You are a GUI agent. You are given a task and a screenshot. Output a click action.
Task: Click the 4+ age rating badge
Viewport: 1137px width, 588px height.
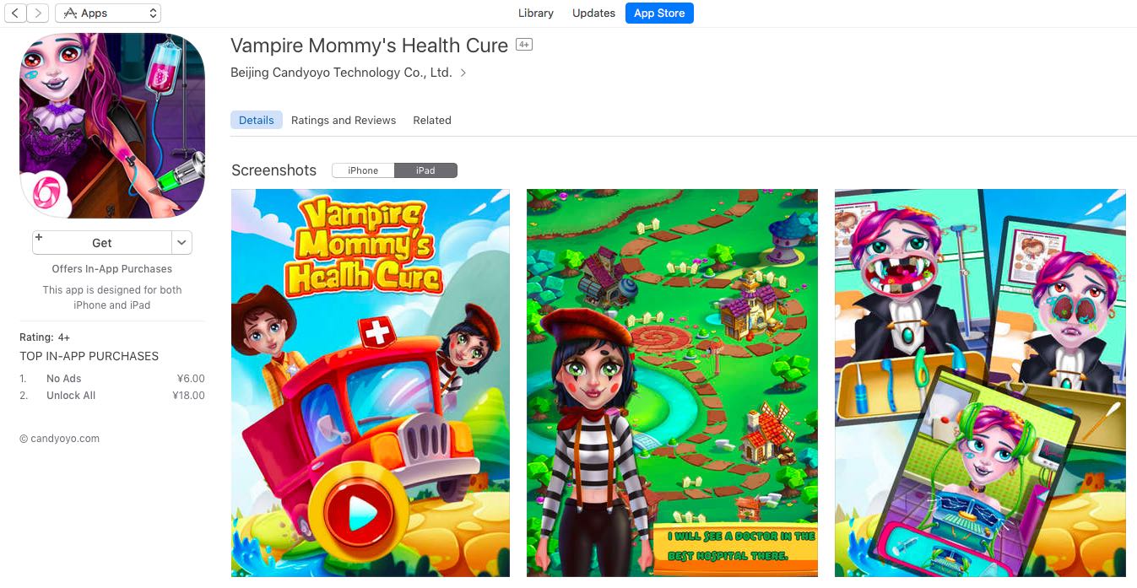click(x=524, y=45)
